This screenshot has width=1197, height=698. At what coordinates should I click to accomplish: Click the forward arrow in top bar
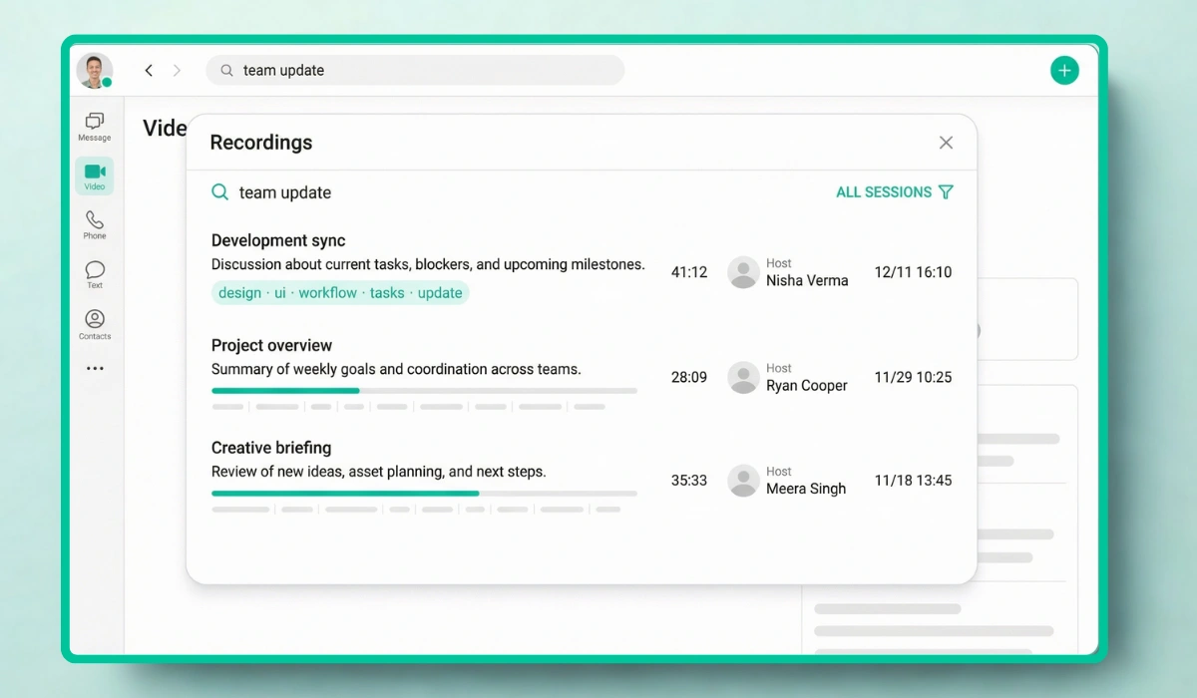[x=177, y=70]
